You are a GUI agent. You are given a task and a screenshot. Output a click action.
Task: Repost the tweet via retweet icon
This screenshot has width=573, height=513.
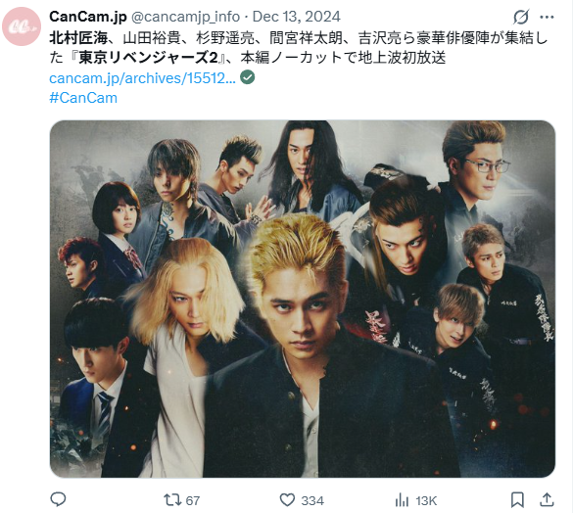coord(172,500)
